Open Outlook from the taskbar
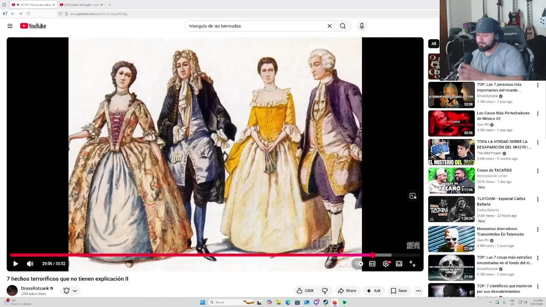Image resolution: width=546 pixels, height=307 pixels. (307, 302)
